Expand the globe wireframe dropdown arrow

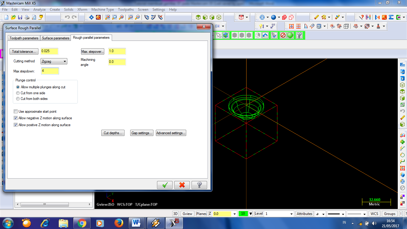(x=268, y=17)
